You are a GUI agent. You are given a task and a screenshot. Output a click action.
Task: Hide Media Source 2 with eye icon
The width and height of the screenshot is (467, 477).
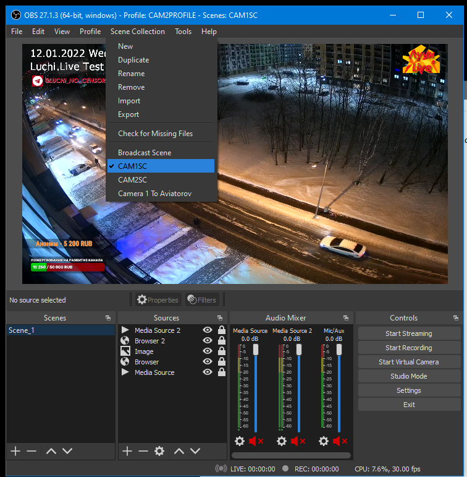208,330
